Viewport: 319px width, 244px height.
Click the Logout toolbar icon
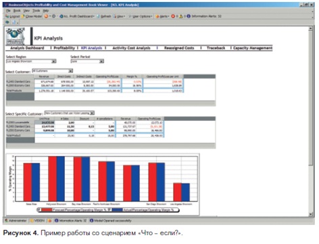(7, 16)
